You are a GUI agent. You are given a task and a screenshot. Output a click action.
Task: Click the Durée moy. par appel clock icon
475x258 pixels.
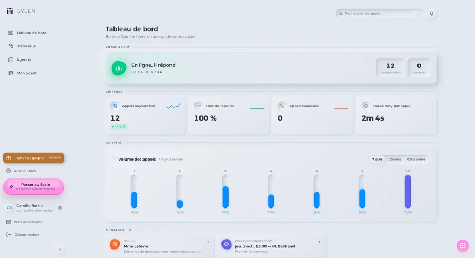coord(366,106)
